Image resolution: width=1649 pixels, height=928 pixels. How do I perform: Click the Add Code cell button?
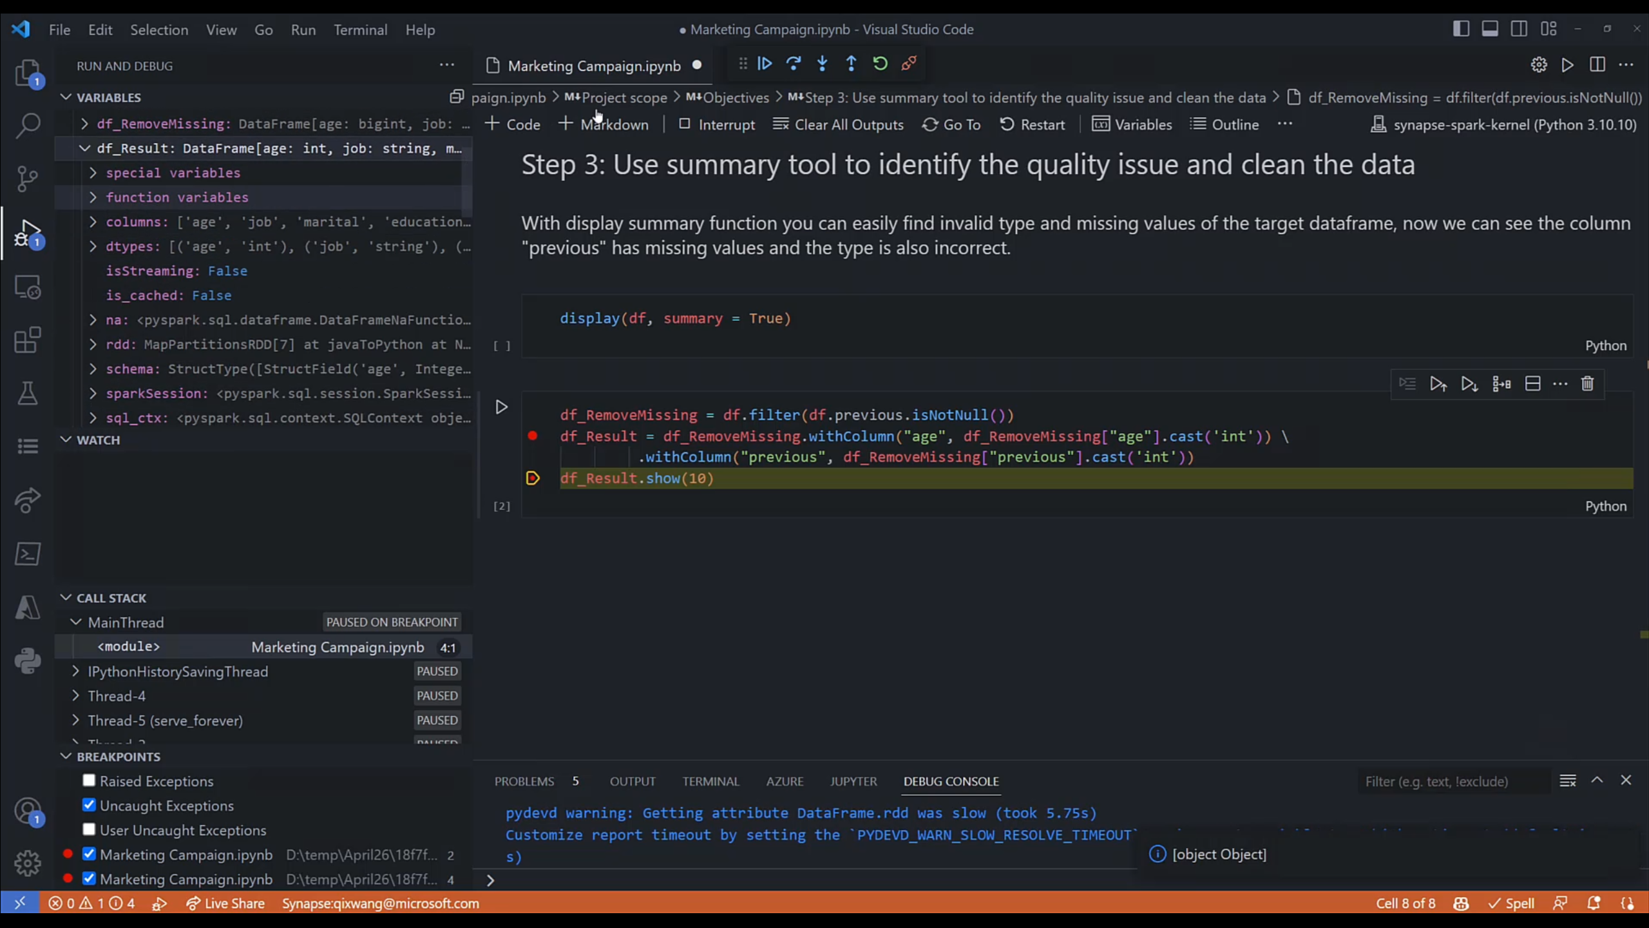[x=514, y=124]
